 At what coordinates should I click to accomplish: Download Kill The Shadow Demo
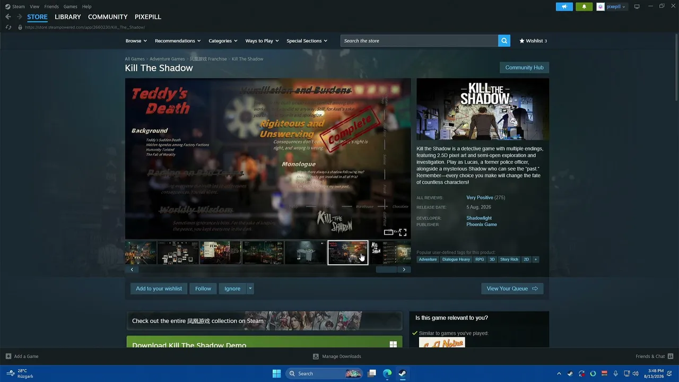point(264,342)
